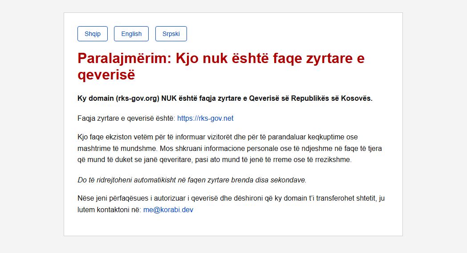The height and width of the screenshot is (253, 467).
Task: Click "(rks-gov.org)" in the bold sentence
Action: [x=138, y=98]
